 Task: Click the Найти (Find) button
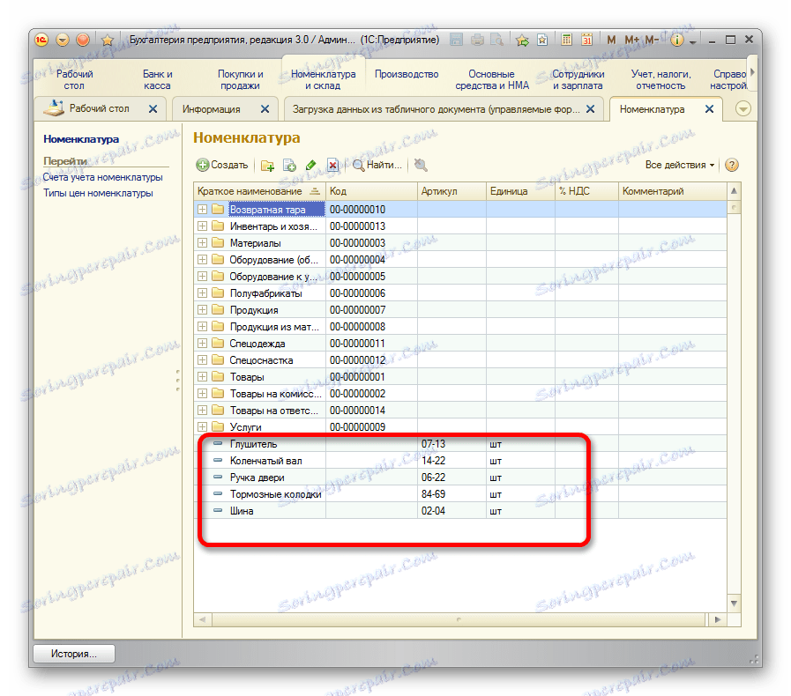click(377, 165)
